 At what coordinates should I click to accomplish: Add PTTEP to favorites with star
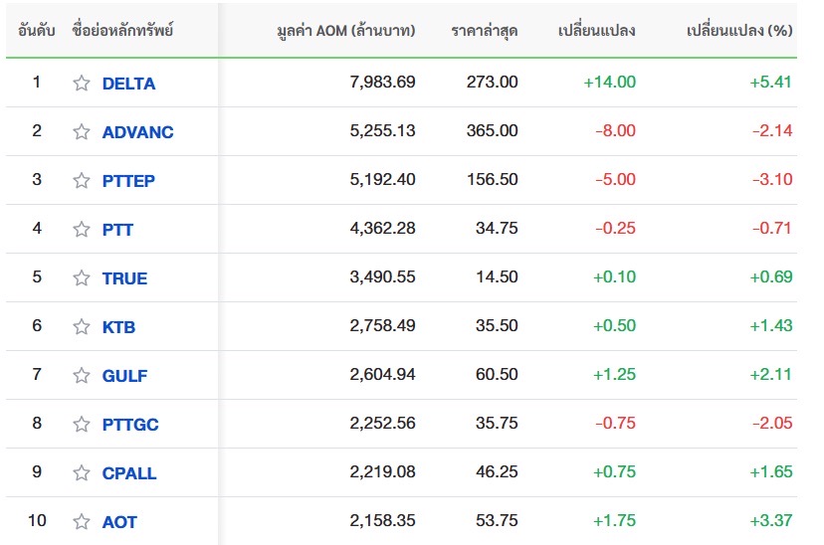(82, 181)
